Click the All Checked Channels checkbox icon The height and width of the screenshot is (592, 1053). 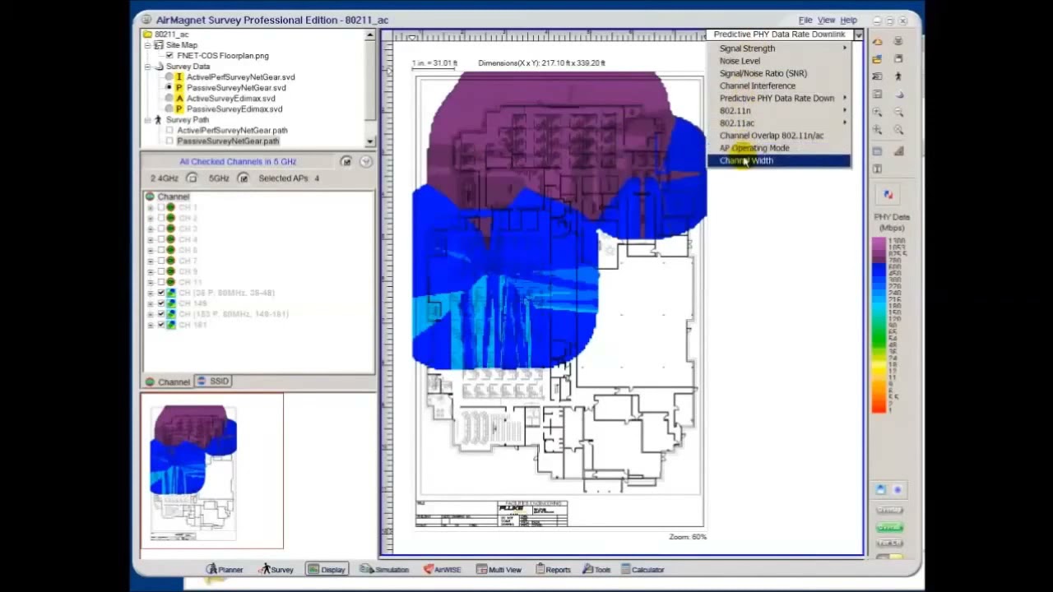tap(346, 162)
